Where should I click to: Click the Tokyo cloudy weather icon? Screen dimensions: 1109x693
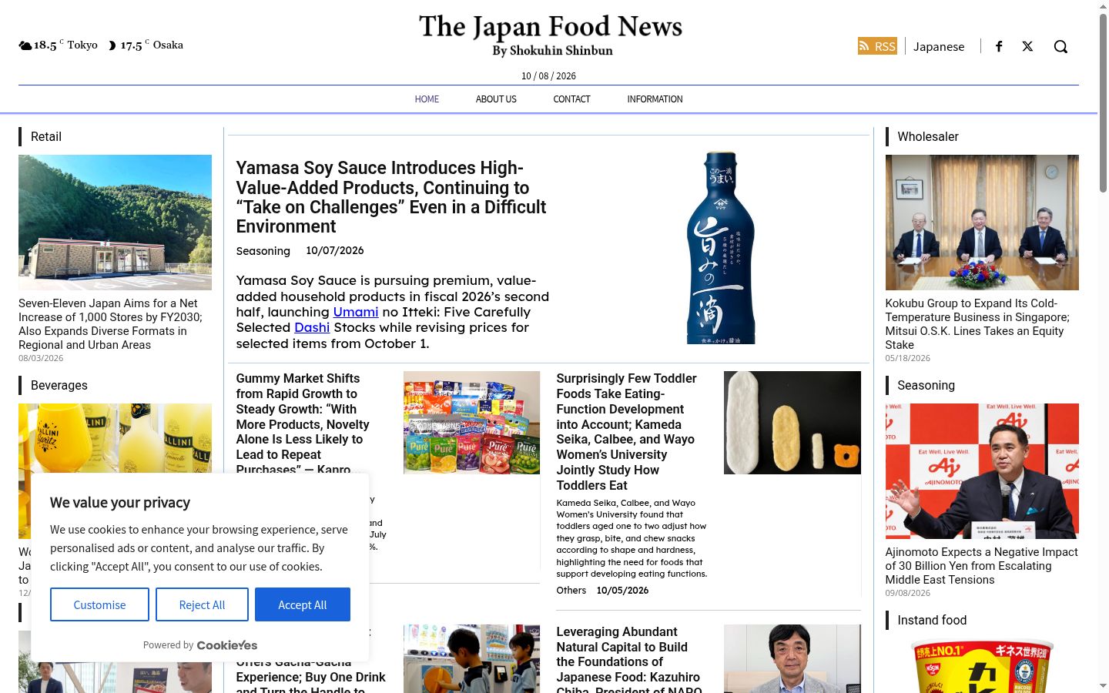click(25, 45)
